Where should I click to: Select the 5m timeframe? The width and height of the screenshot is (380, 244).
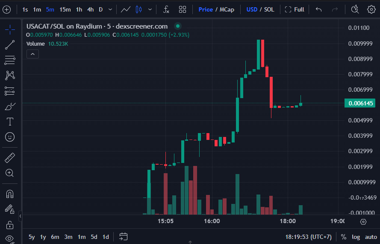click(x=50, y=10)
